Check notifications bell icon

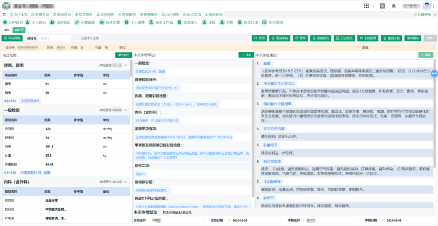pyautogui.click(x=393, y=6)
